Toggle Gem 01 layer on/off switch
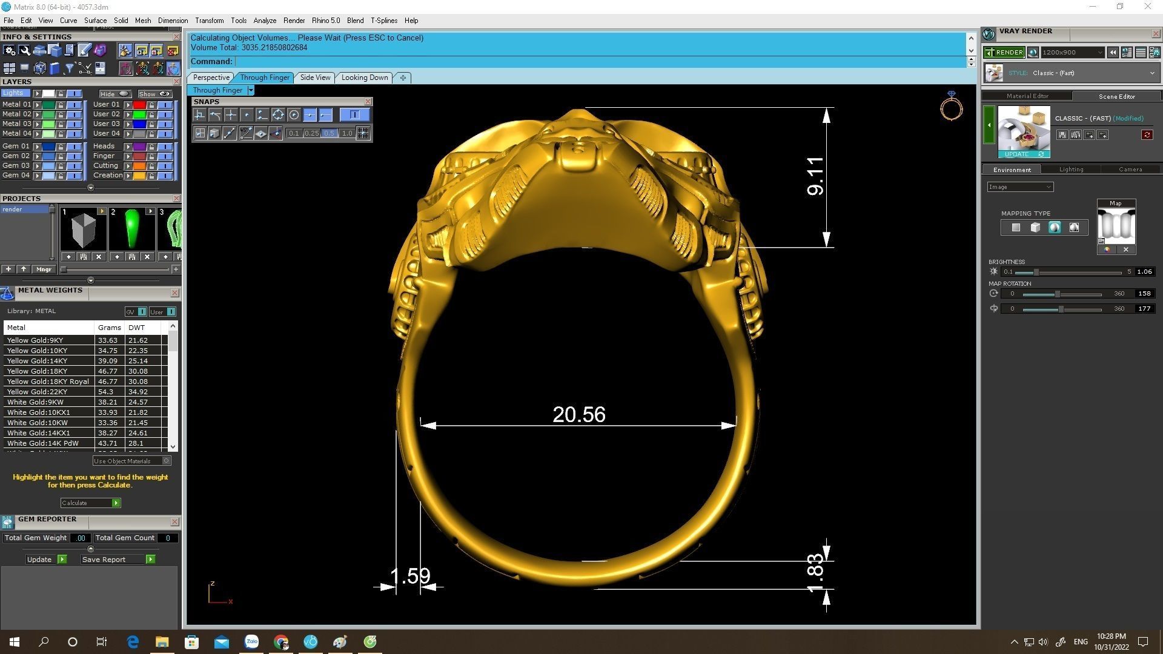 coord(75,147)
